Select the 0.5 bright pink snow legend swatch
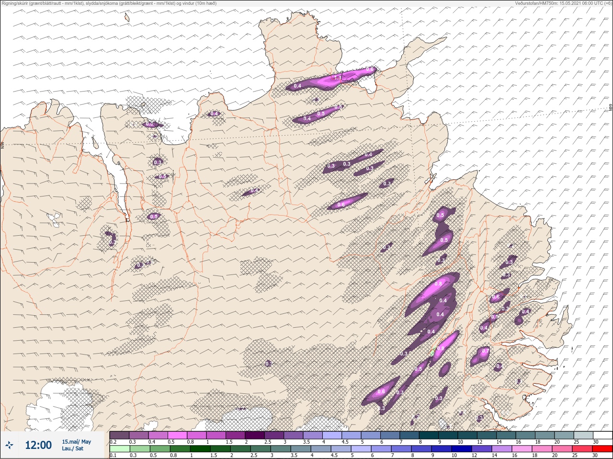 [177, 435]
